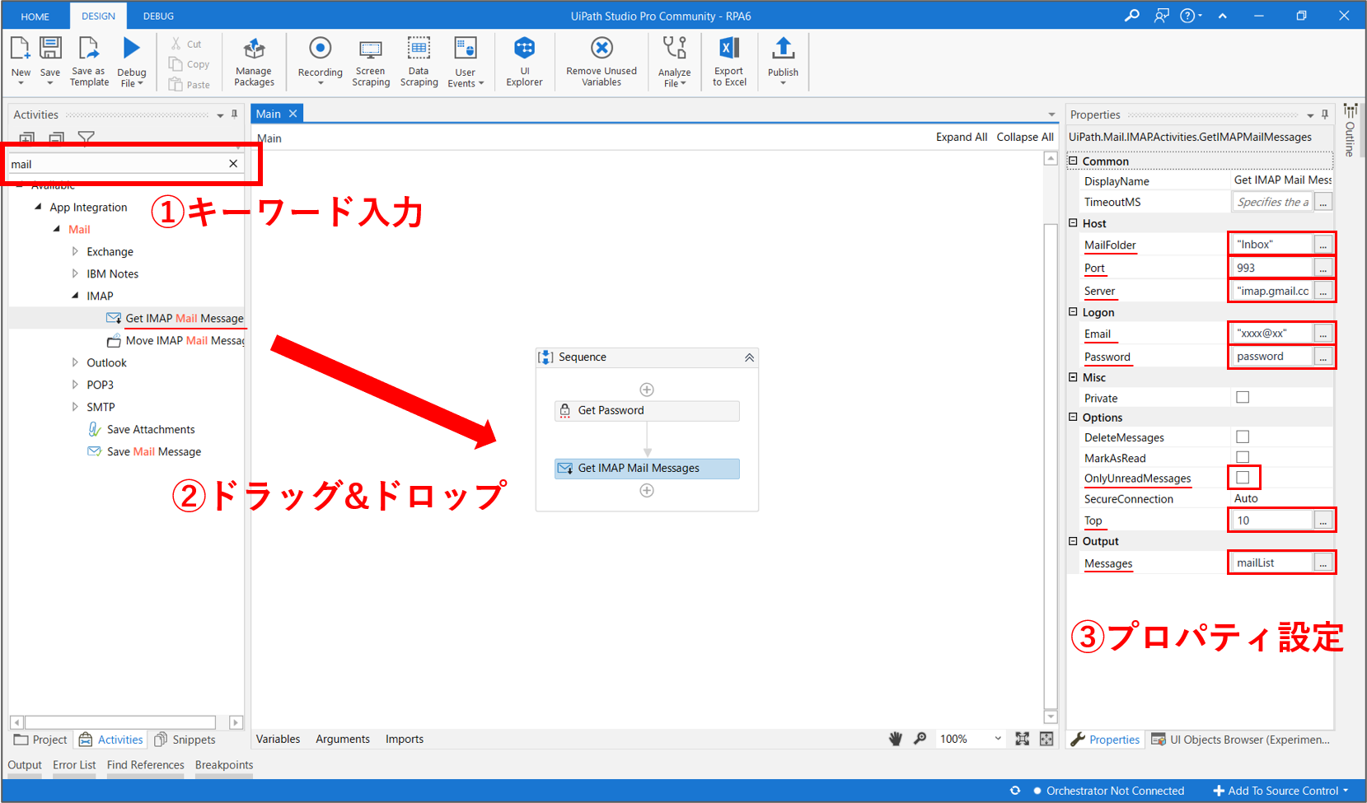This screenshot has height=803, width=1367.
Task: Click the vertical scrollbar in designer canvas
Action: [x=1050, y=461]
